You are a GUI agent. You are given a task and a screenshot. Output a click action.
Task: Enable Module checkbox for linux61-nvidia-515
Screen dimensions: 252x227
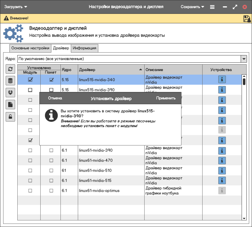(x=30, y=181)
